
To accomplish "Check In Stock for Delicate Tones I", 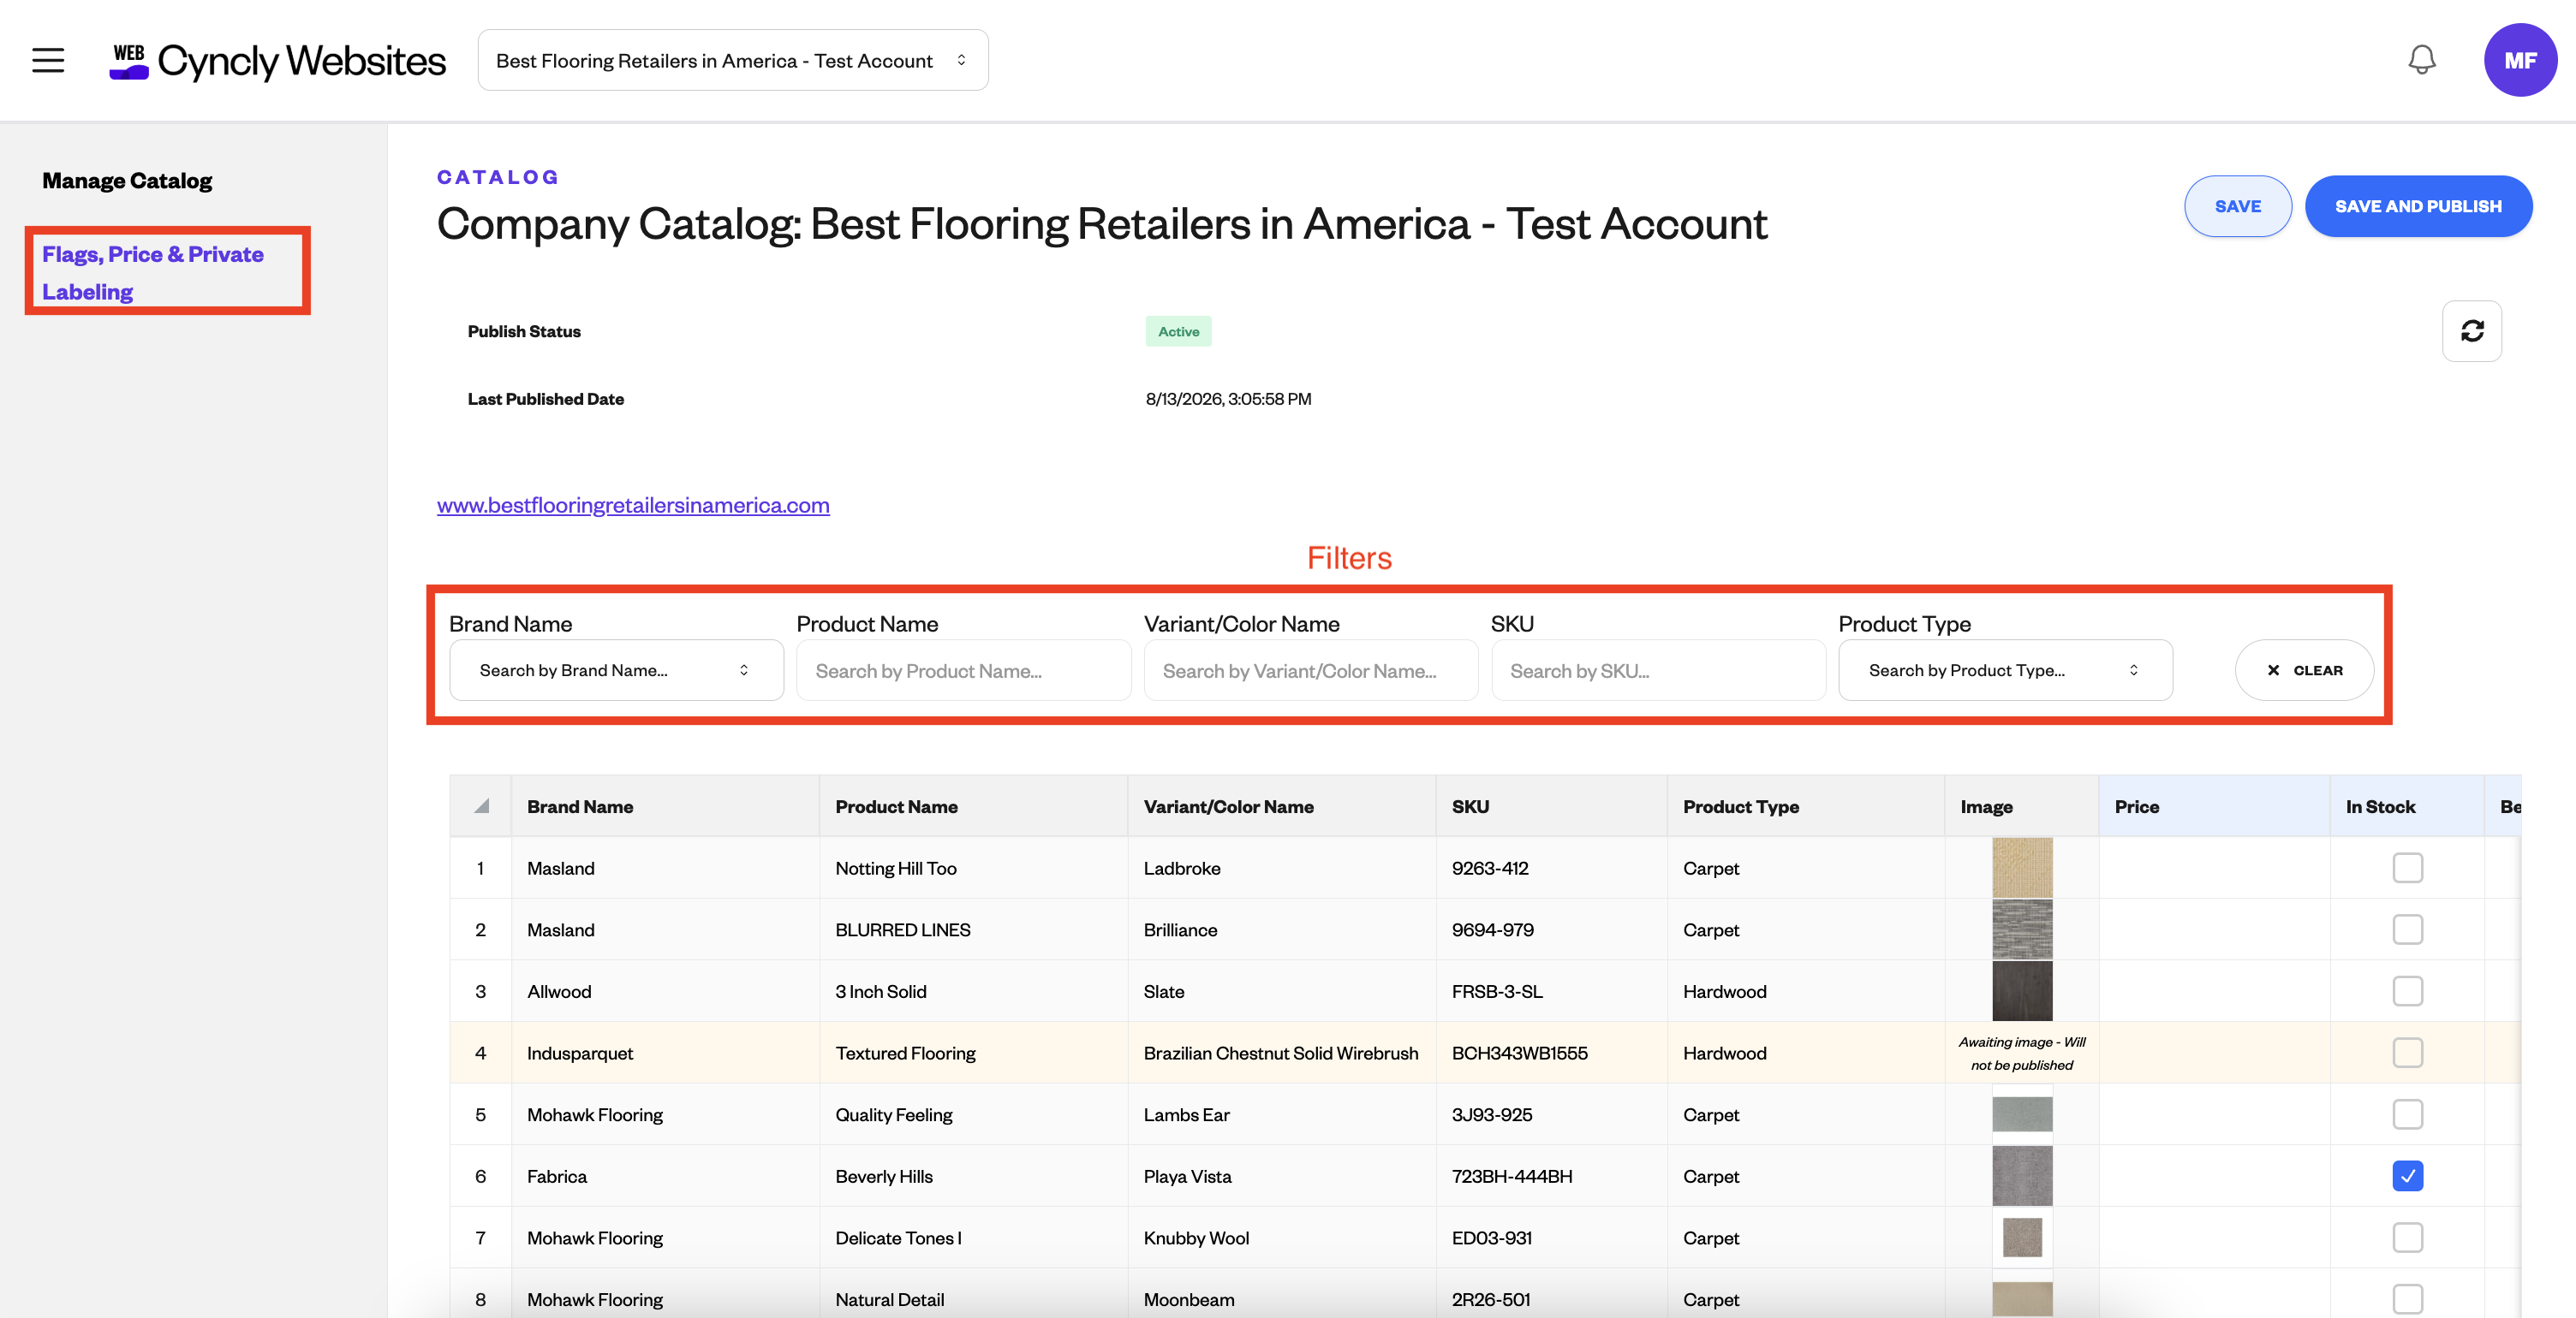I will 2407,1238.
